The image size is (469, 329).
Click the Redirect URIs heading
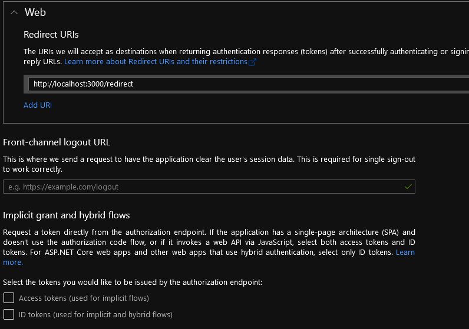[51, 35]
